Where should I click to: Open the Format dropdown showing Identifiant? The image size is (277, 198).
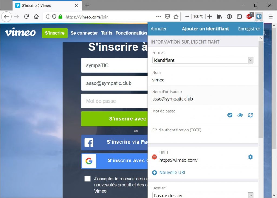pos(203,60)
